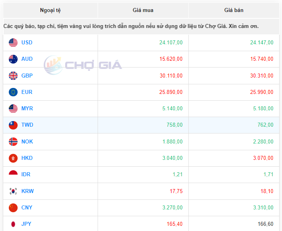Click the Norway flag icon
The image size is (282, 231).
[x=13, y=141]
